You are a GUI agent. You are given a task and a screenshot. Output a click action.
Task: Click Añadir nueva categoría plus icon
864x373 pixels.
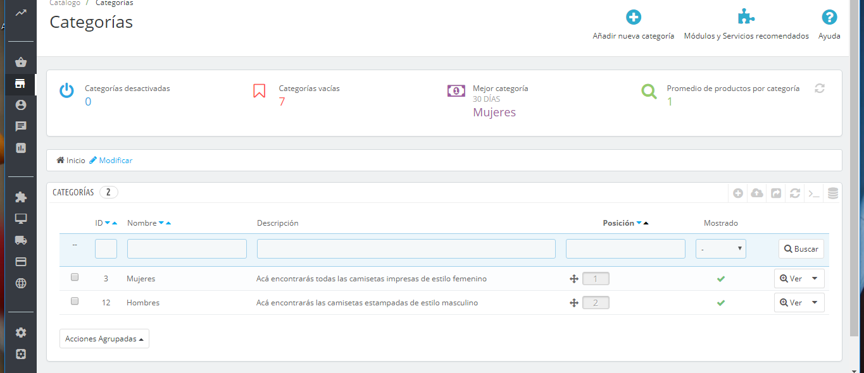tap(633, 18)
